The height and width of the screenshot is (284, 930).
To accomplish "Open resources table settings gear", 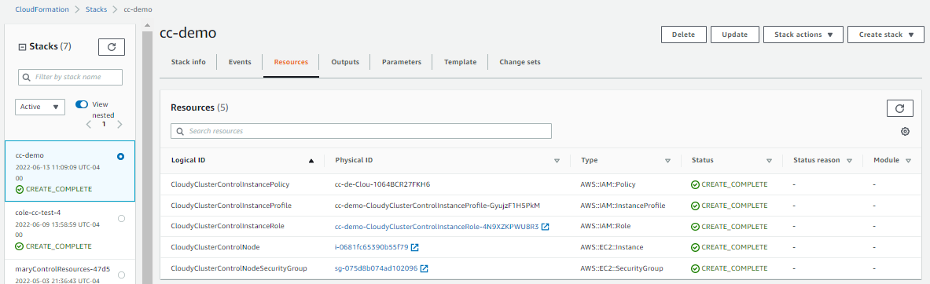I will [905, 131].
